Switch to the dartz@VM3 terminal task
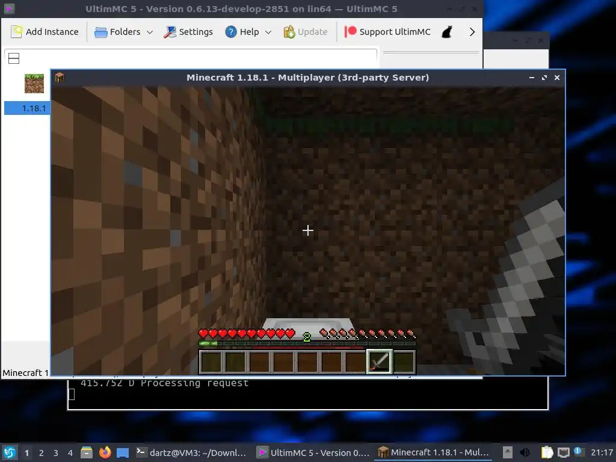The image size is (616, 462). 192,452
